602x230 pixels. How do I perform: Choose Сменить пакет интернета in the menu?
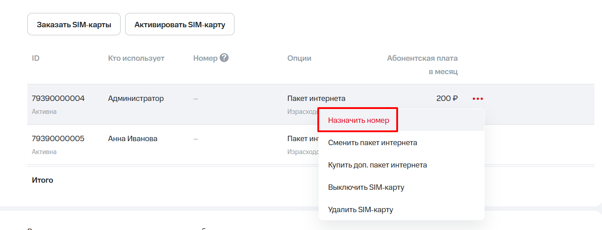tap(372, 143)
